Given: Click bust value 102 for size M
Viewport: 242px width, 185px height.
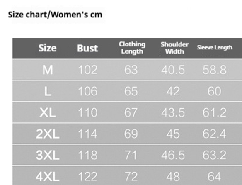Looking at the screenshot, I should pyautogui.click(x=88, y=70).
